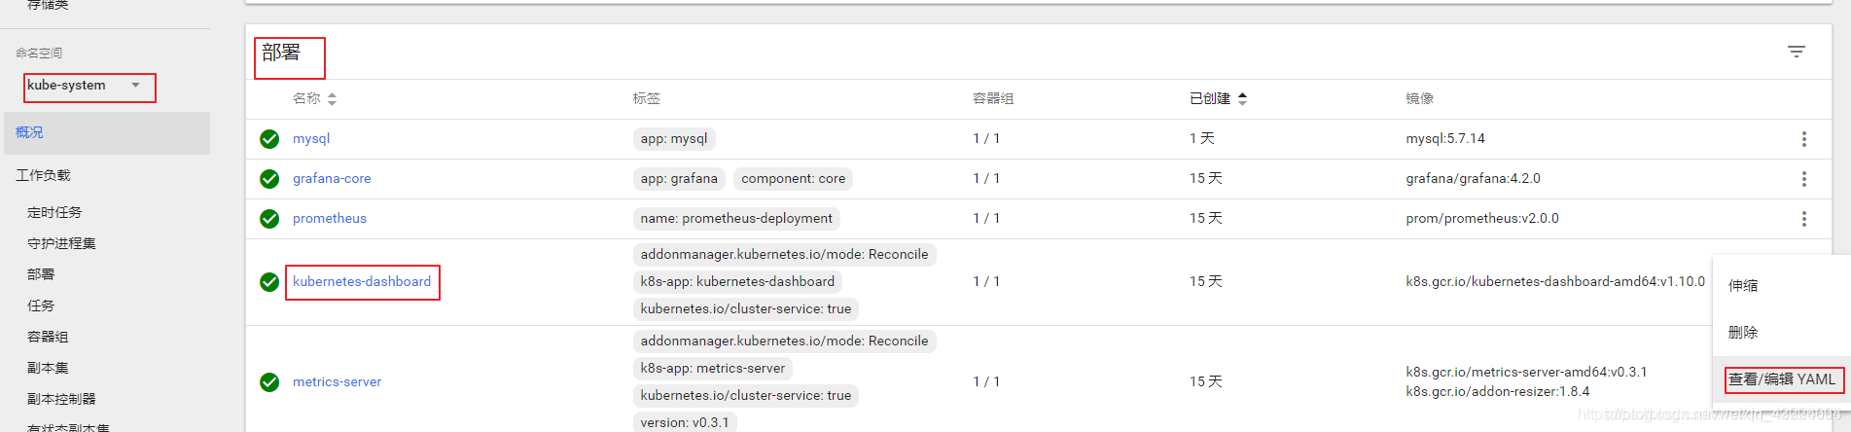Viewport: 1851px width, 432px height.
Task: Click green status check for prometheus
Action: (x=269, y=219)
